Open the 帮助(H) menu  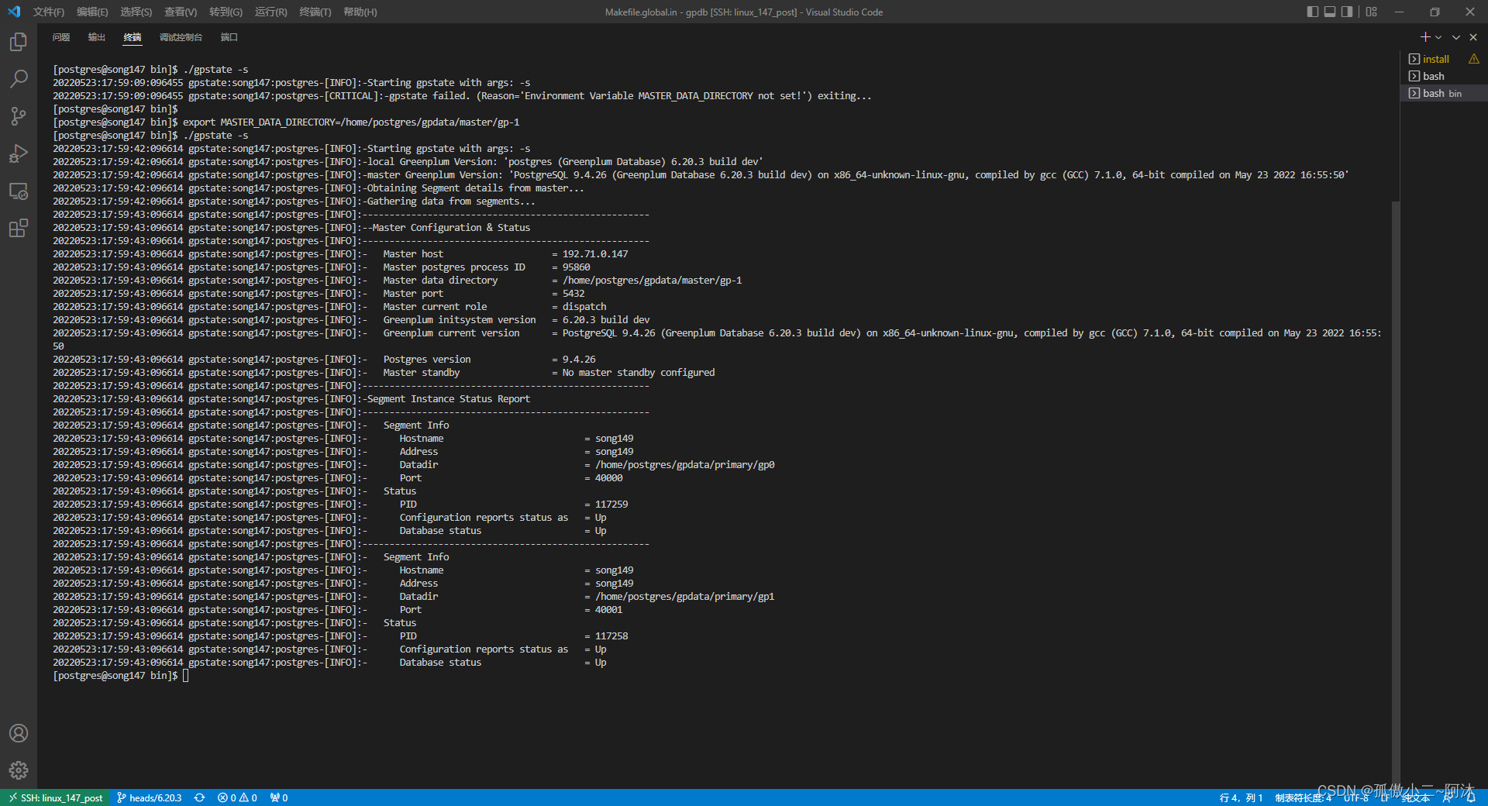pos(360,12)
